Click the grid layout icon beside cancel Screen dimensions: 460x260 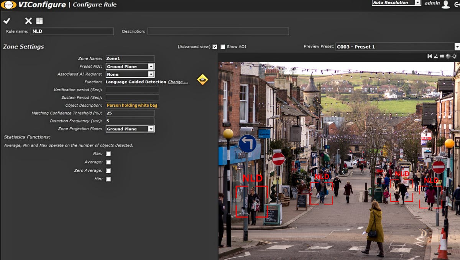click(39, 21)
